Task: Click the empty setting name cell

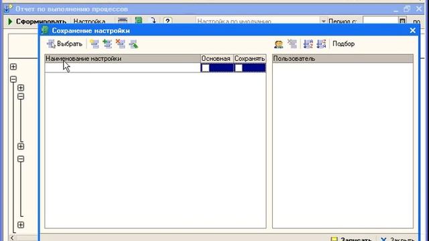Action: (123, 68)
